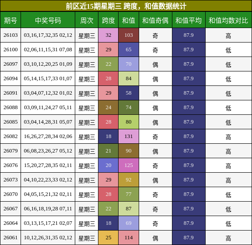Image resolution: width=252 pixels, height=245 pixels.
Task: Click issue number 26088
Action: [10, 107]
